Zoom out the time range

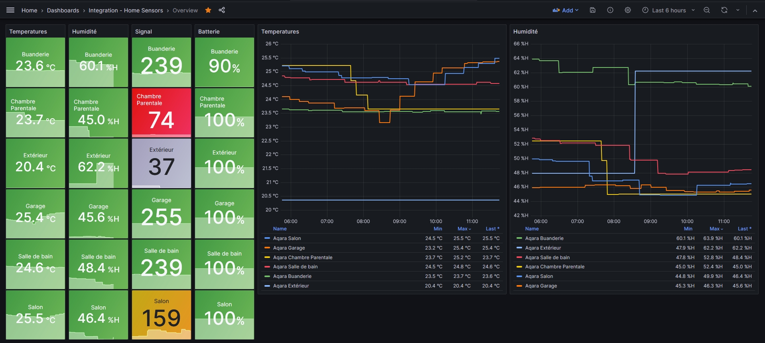tap(707, 10)
